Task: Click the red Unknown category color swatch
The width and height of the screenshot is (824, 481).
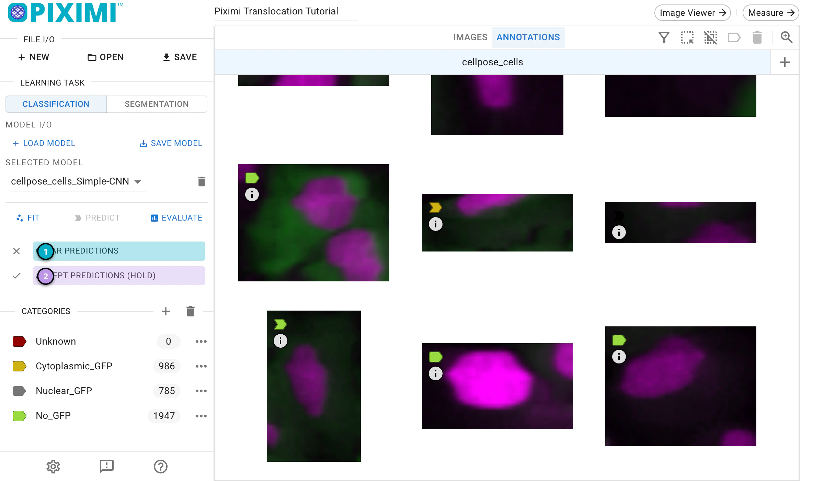Action: pos(19,342)
